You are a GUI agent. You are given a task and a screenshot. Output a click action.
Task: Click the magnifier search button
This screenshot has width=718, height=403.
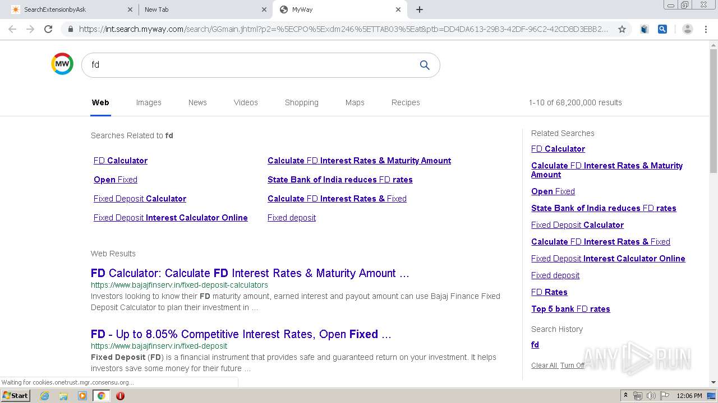425,65
